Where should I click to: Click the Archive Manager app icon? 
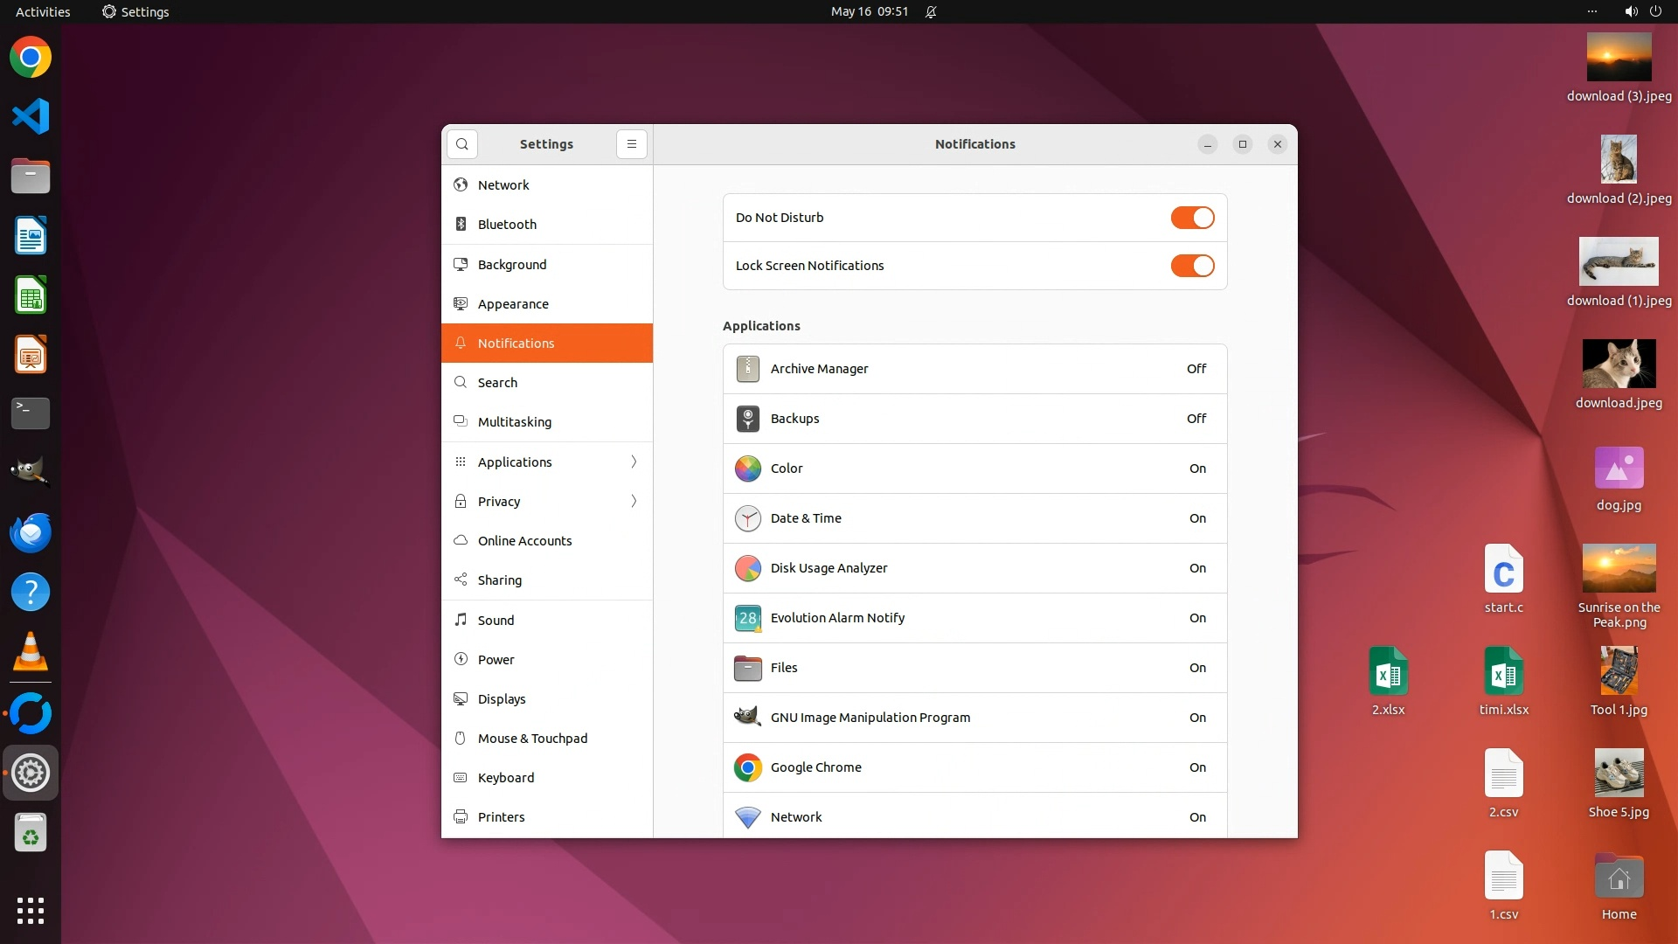(x=747, y=369)
